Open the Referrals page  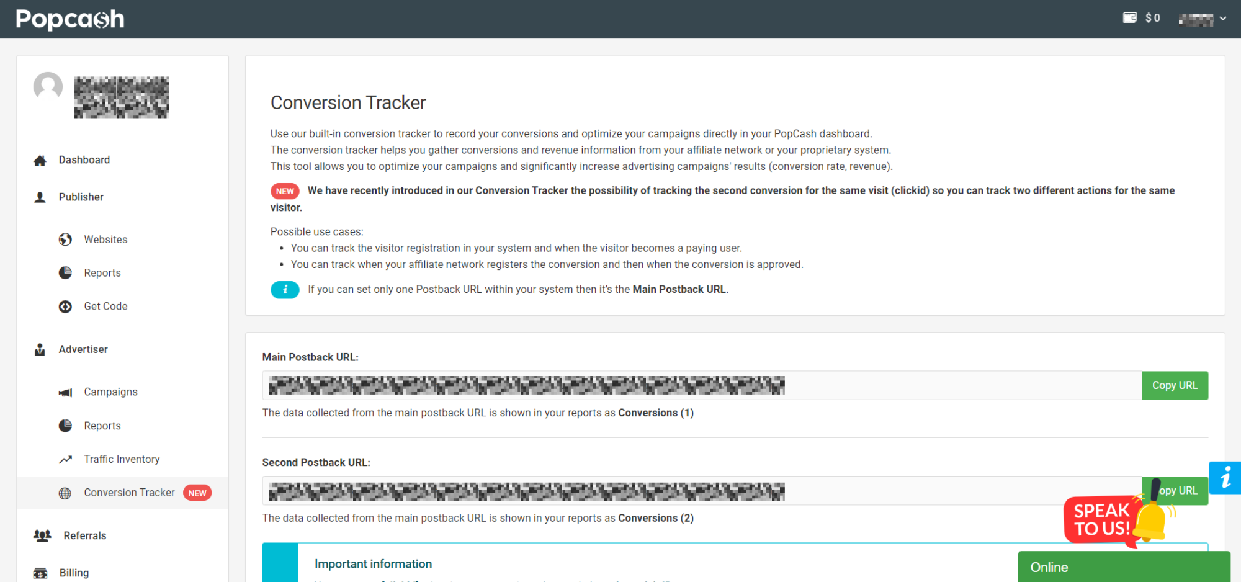pyautogui.click(x=84, y=536)
